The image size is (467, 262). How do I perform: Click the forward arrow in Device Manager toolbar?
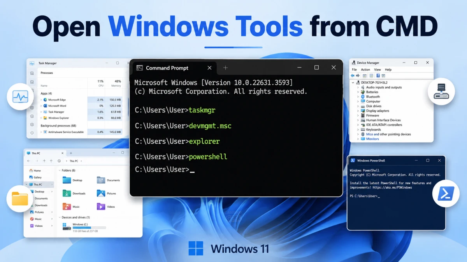click(x=357, y=76)
